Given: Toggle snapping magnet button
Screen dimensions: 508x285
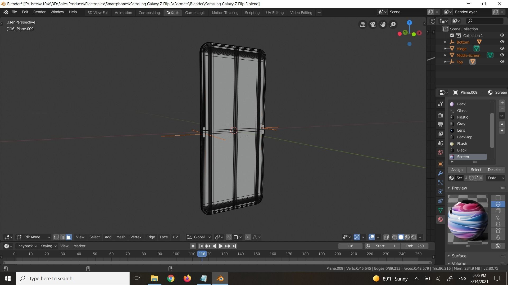Looking at the screenshot, I should pyautogui.click(x=229, y=237).
